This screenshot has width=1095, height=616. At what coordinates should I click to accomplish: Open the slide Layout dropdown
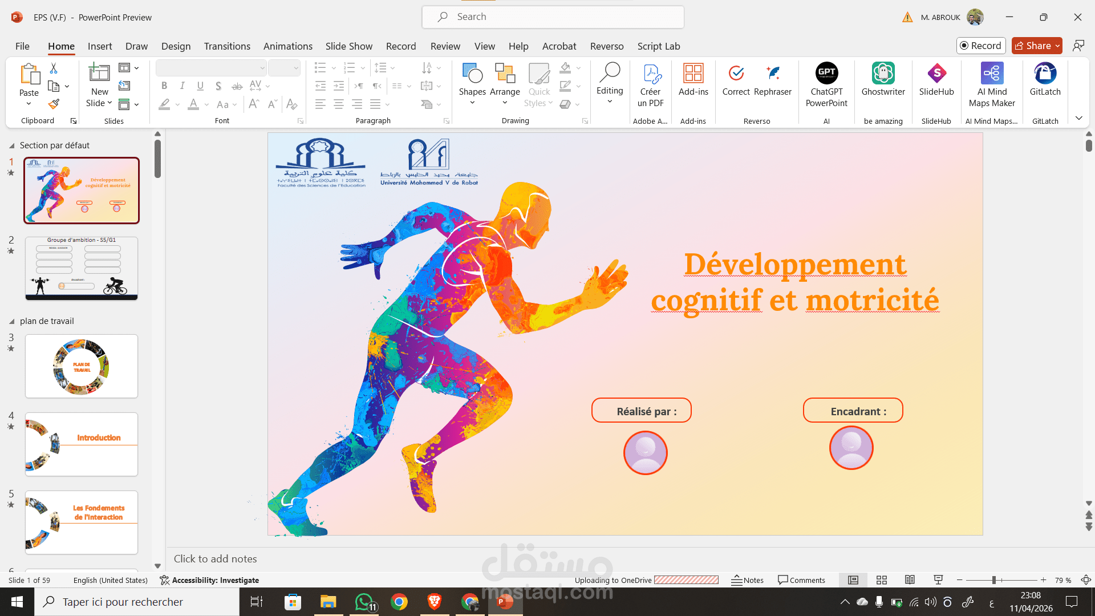(128, 68)
